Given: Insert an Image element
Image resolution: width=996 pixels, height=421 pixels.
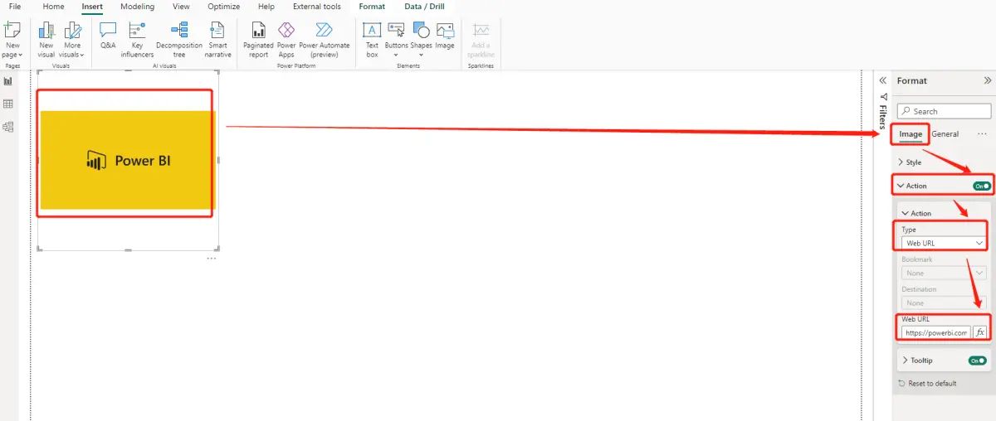Looking at the screenshot, I should 445,36.
